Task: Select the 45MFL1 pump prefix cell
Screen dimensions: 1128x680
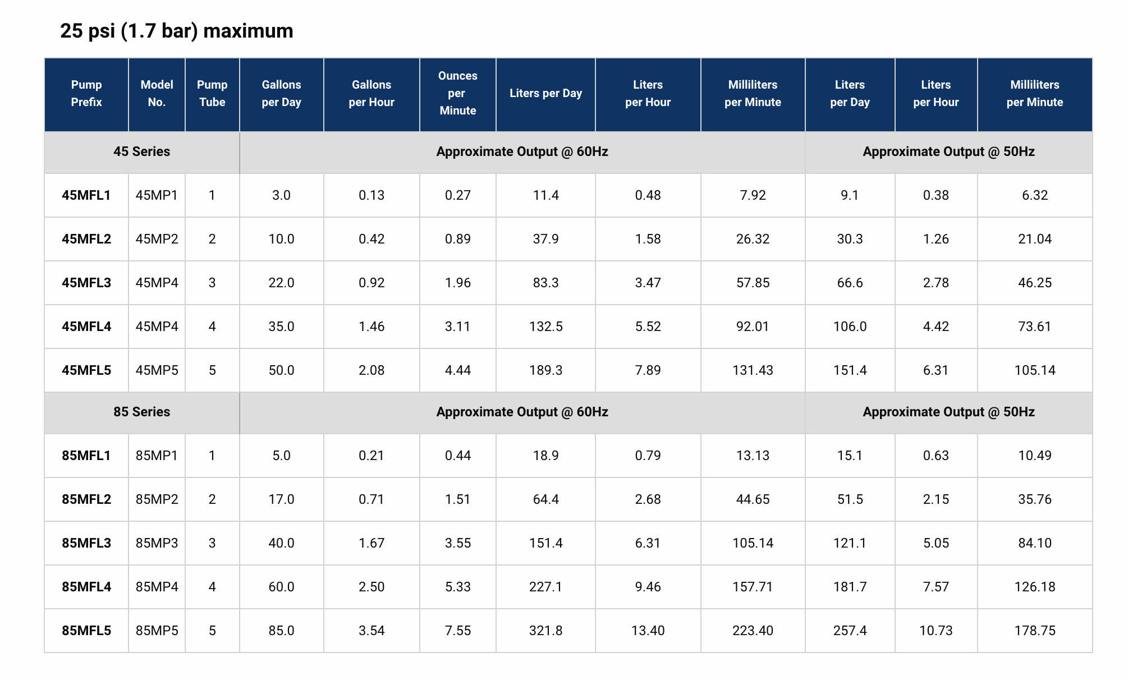Action: tap(86, 196)
